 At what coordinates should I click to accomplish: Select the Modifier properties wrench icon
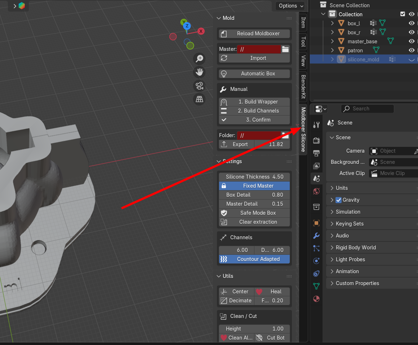point(316,236)
